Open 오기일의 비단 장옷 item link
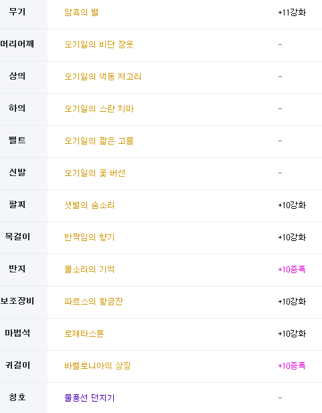This screenshot has height=413, width=322. [99, 44]
